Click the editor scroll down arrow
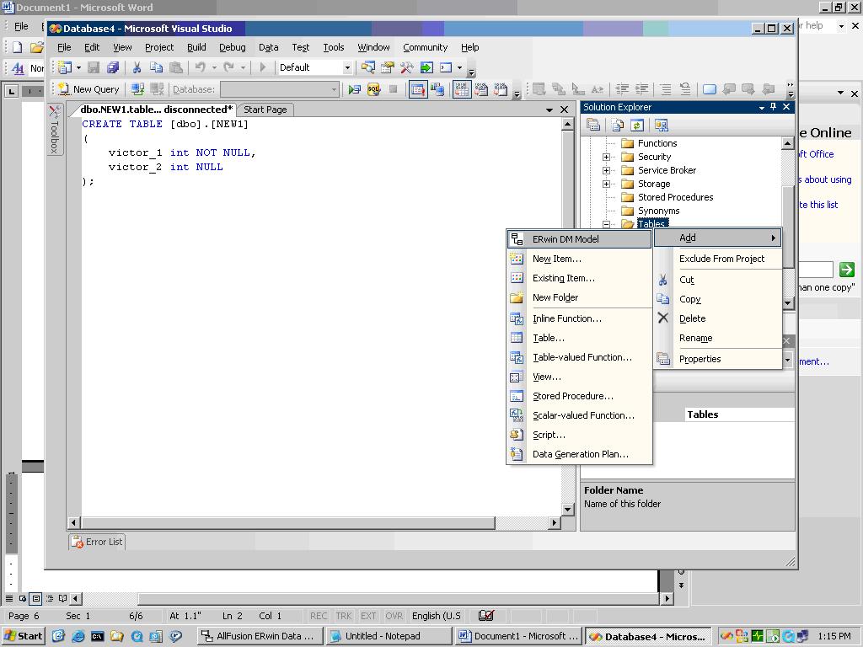 pyautogui.click(x=567, y=510)
